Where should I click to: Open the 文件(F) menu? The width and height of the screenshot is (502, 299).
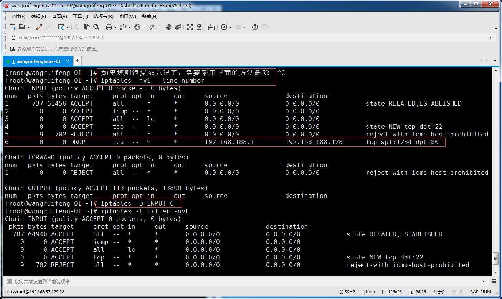(x=18, y=17)
